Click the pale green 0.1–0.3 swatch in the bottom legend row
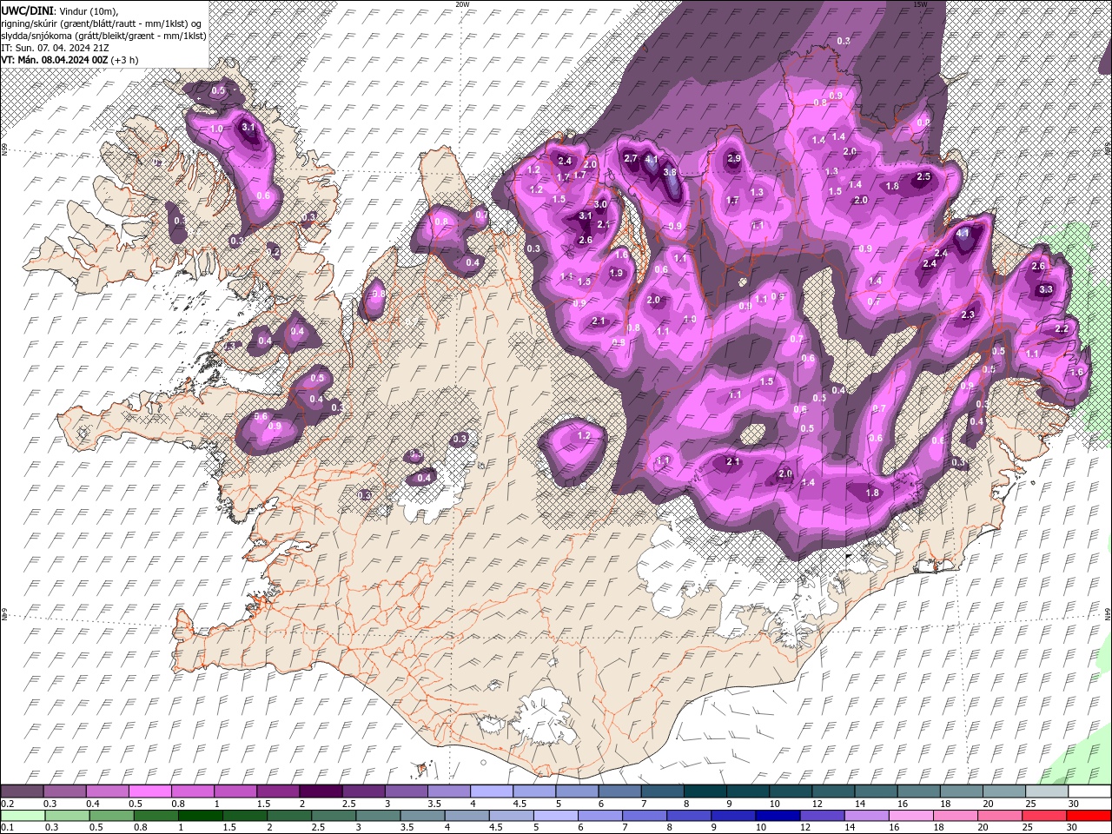Screen dimensions: 1112x834 point(22,815)
